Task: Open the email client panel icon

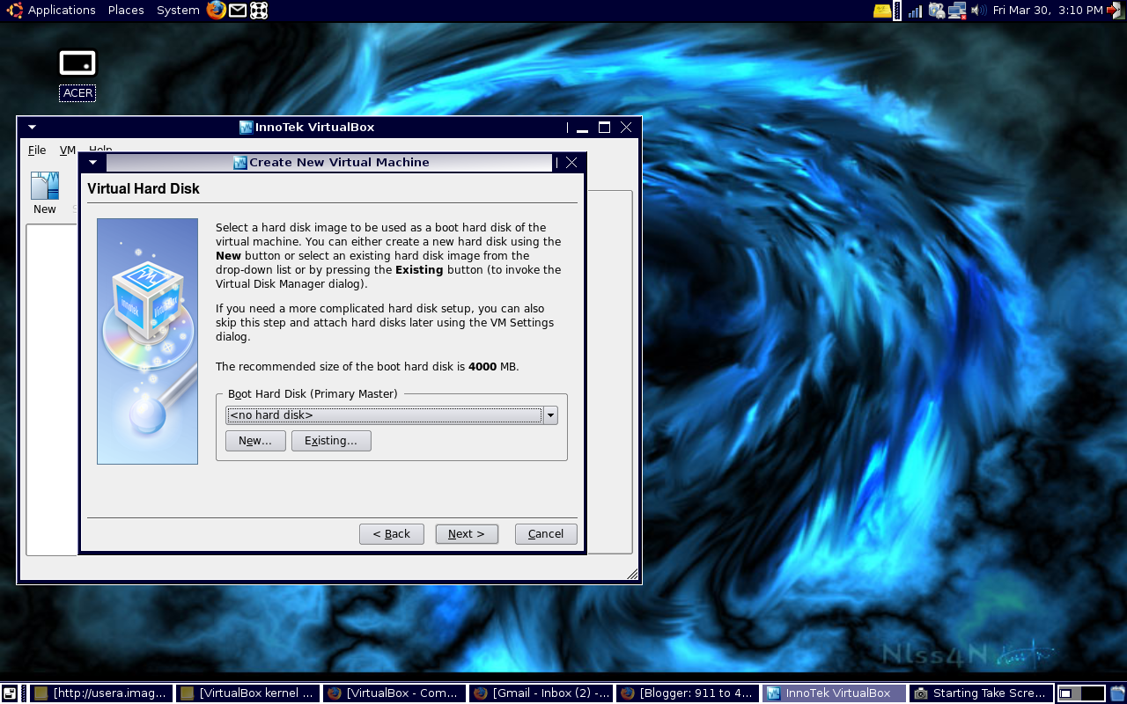Action: 238,11
